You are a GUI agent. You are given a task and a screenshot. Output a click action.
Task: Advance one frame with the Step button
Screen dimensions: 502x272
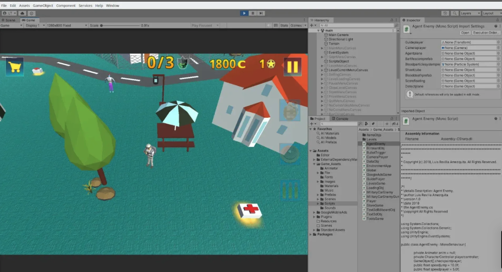261,13
